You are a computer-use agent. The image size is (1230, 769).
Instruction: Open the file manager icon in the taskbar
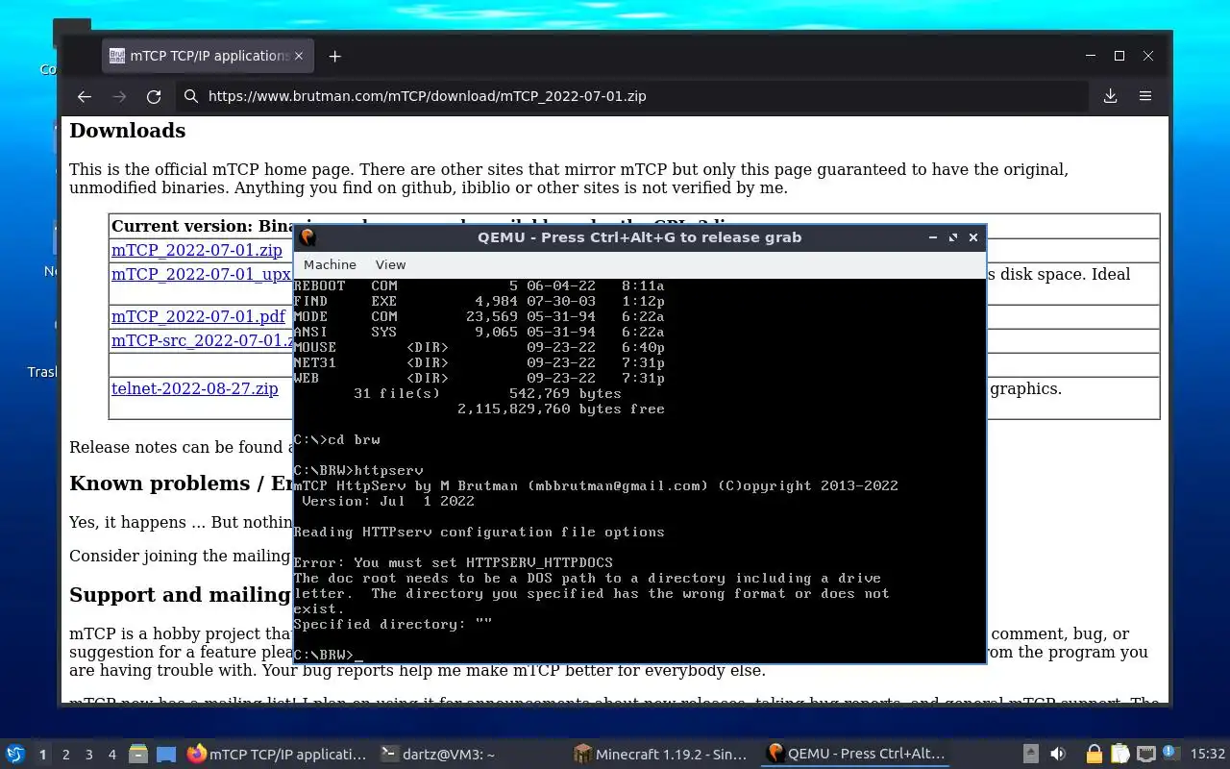[x=137, y=755]
